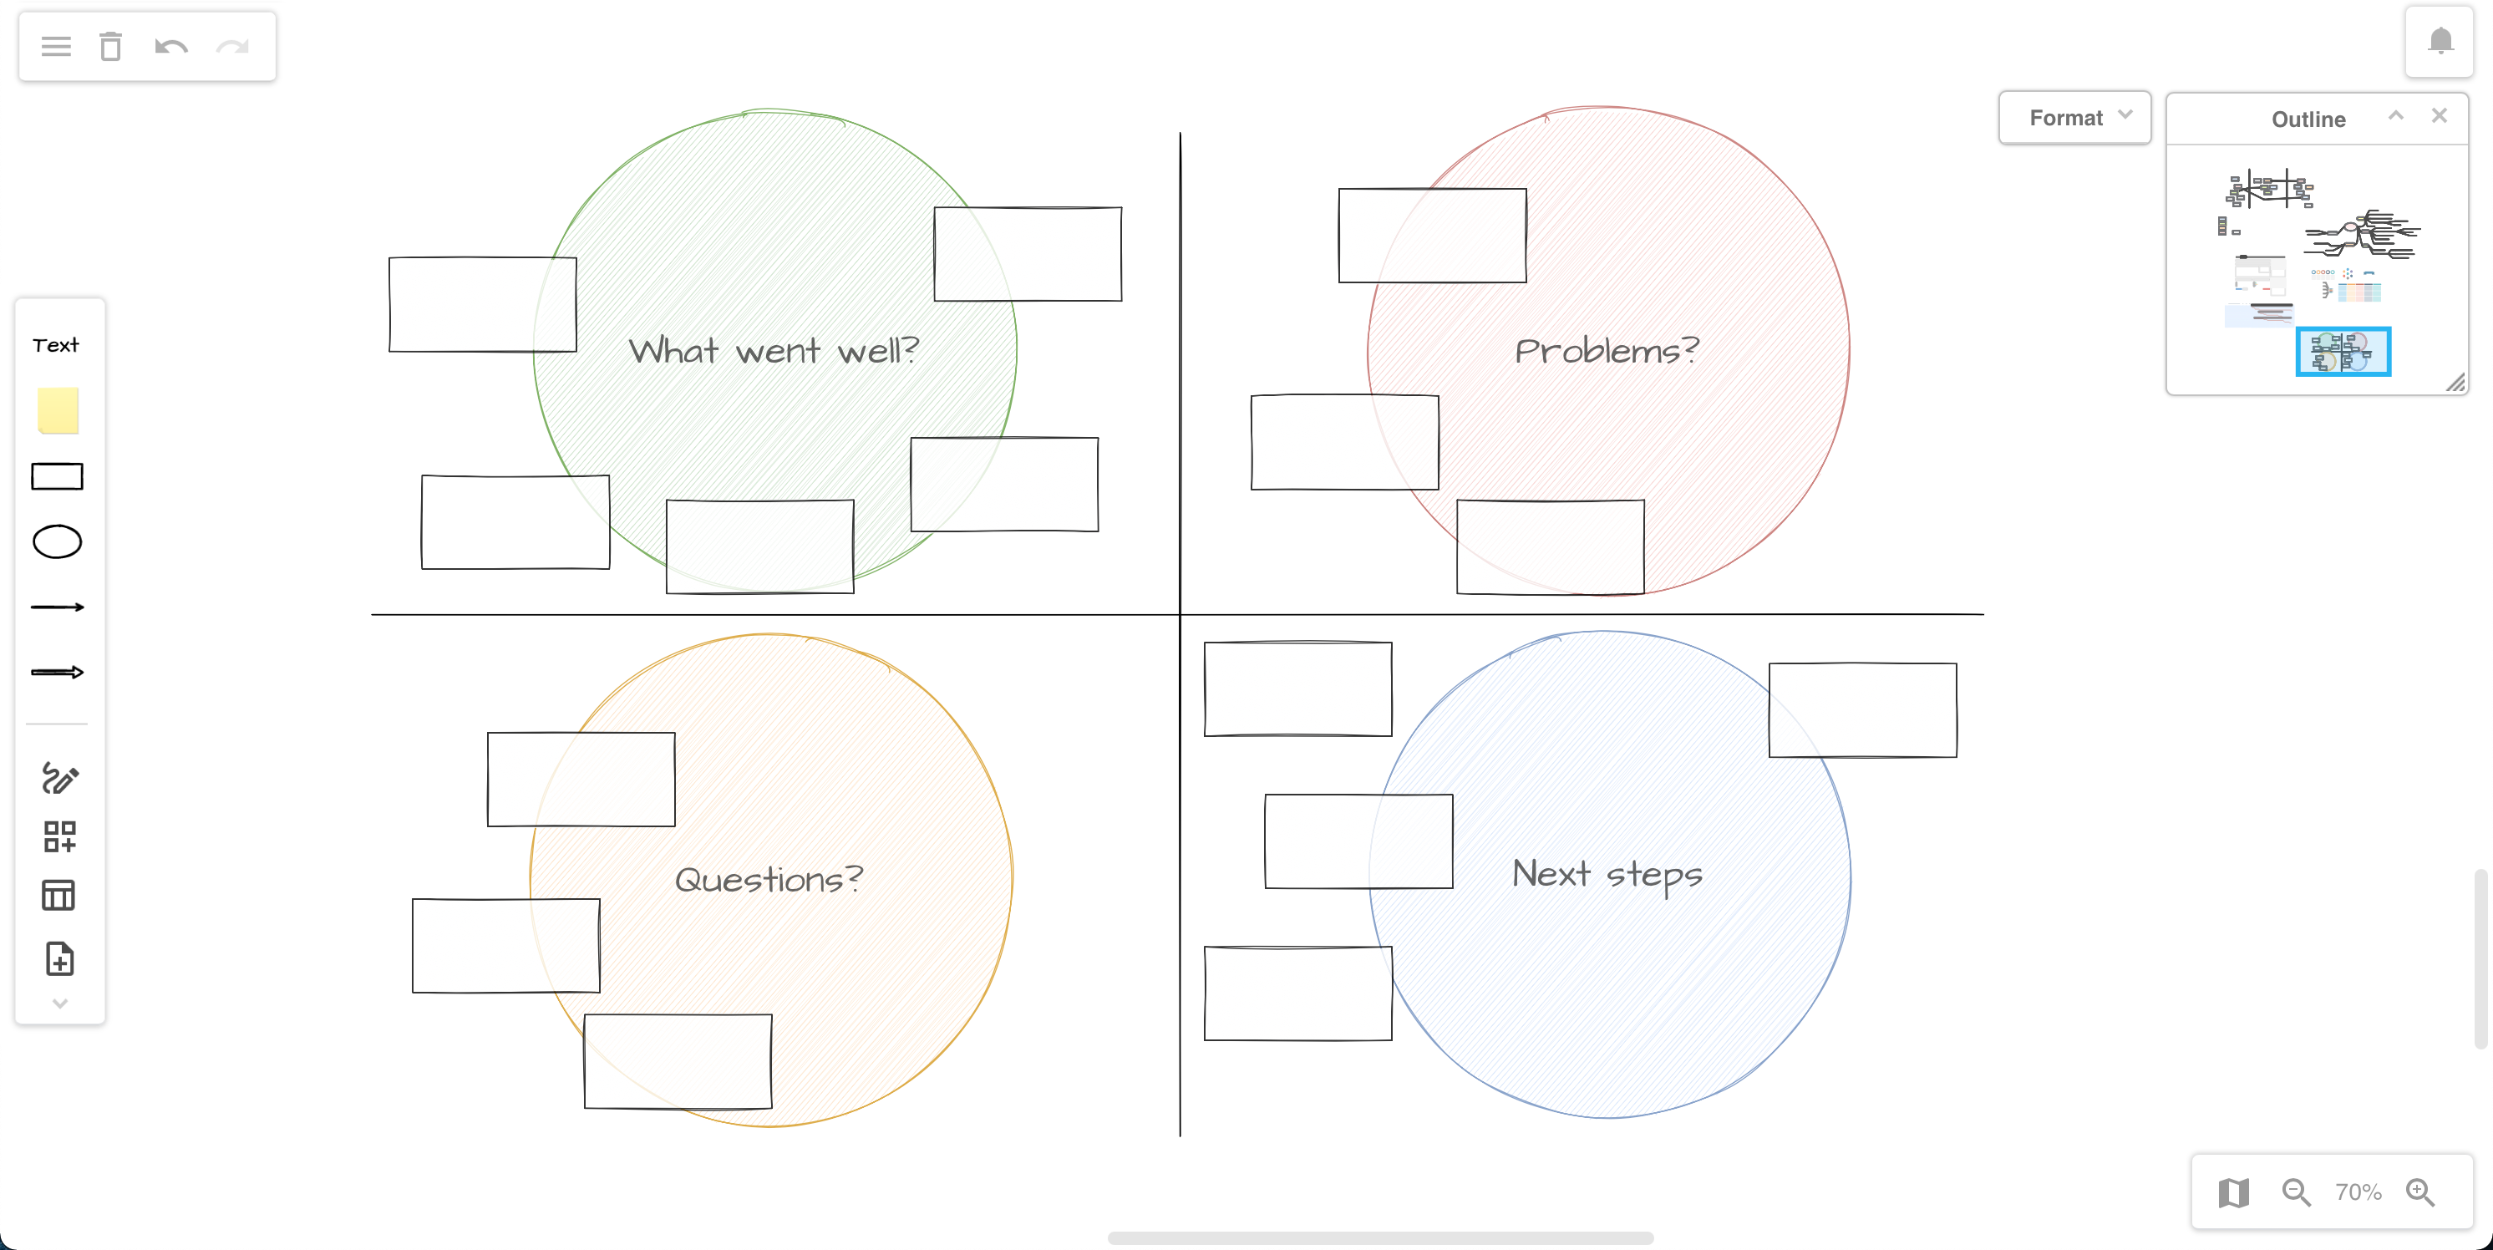Screen dimensions: 2493x1250
Task: Scroll down in the toolbar sidebar
Action: pos(59,1003)
